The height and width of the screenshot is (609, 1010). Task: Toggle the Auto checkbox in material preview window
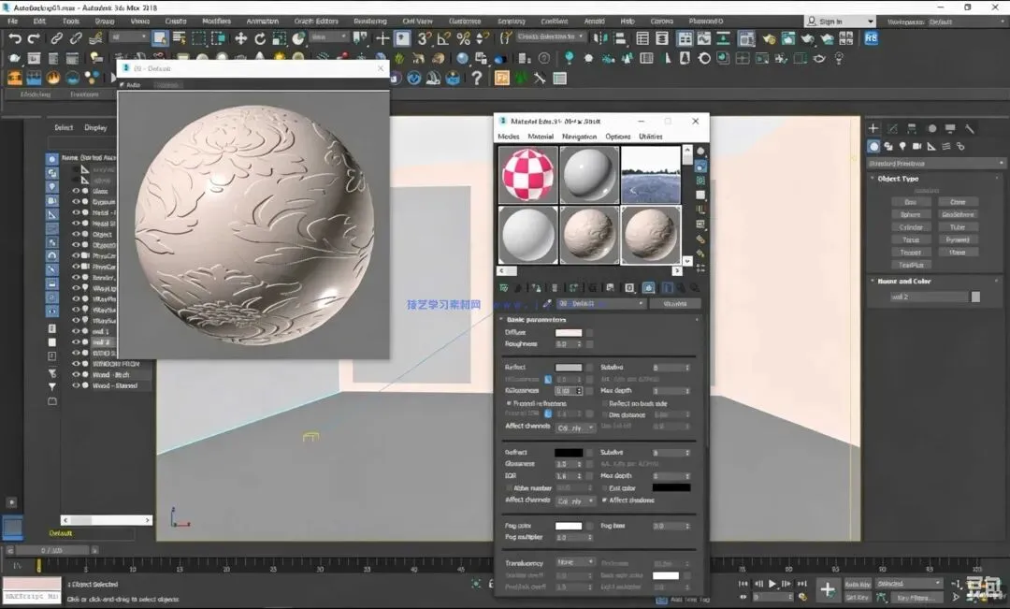122,85
